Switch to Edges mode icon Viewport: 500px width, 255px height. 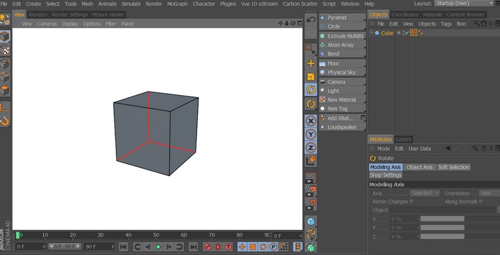tap(5, 77)
